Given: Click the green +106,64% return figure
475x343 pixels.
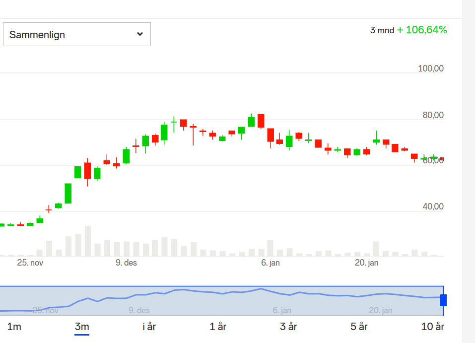Looking at the screenshot, I should [x=422, y=30].
